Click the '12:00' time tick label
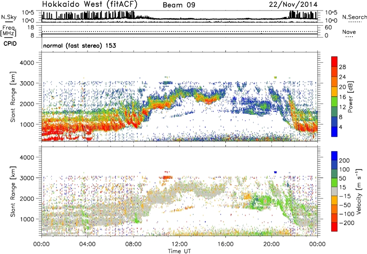The height and width of the screenshot is (254, 367). 179,244
